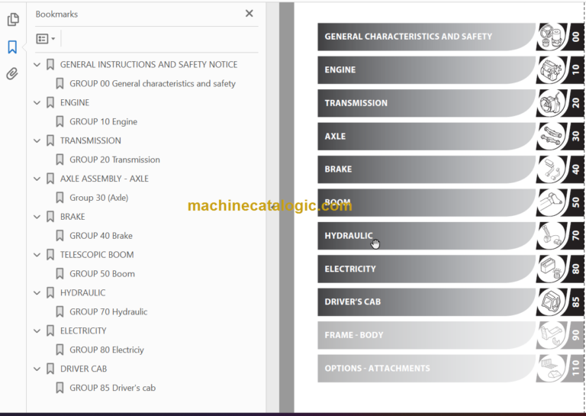
Task: Open the Page Thumbnails panel icon
Action: (13, 19)
